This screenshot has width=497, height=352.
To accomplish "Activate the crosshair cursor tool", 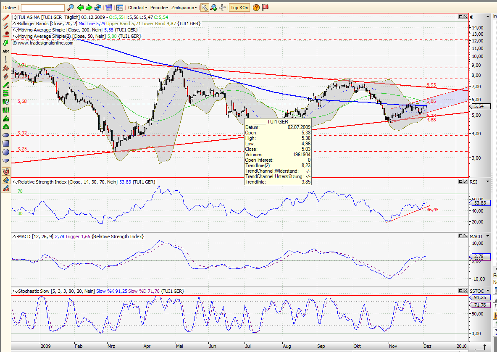I will [x=223, y=7].
